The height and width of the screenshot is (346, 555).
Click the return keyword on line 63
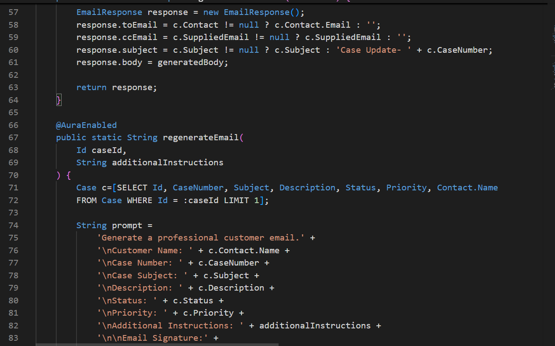point(92,87)
